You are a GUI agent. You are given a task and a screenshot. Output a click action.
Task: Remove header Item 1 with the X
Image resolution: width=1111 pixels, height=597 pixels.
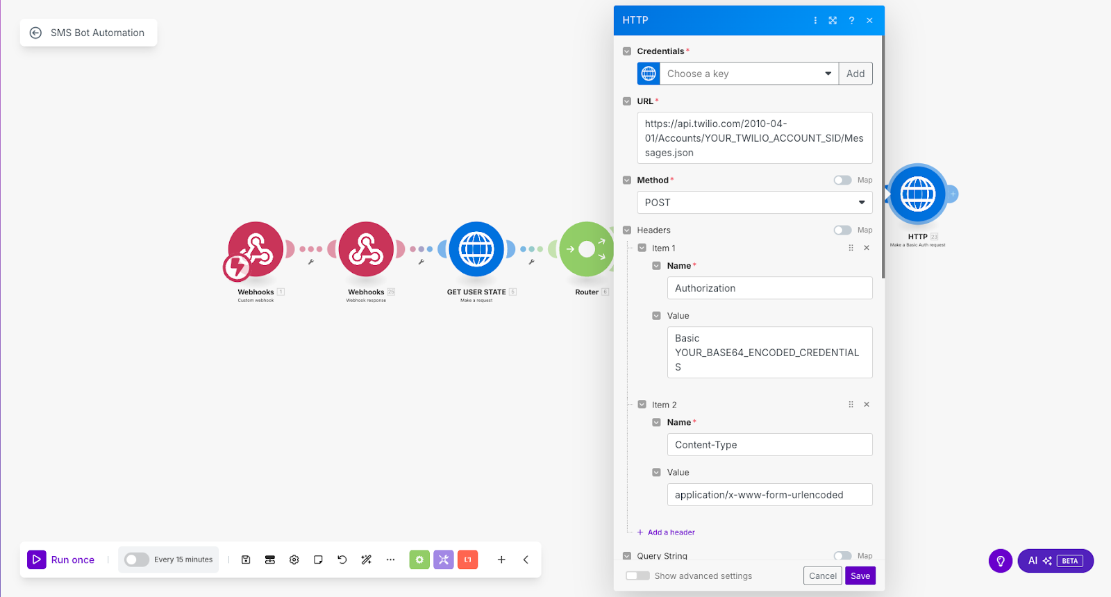[x=867, y=248]
